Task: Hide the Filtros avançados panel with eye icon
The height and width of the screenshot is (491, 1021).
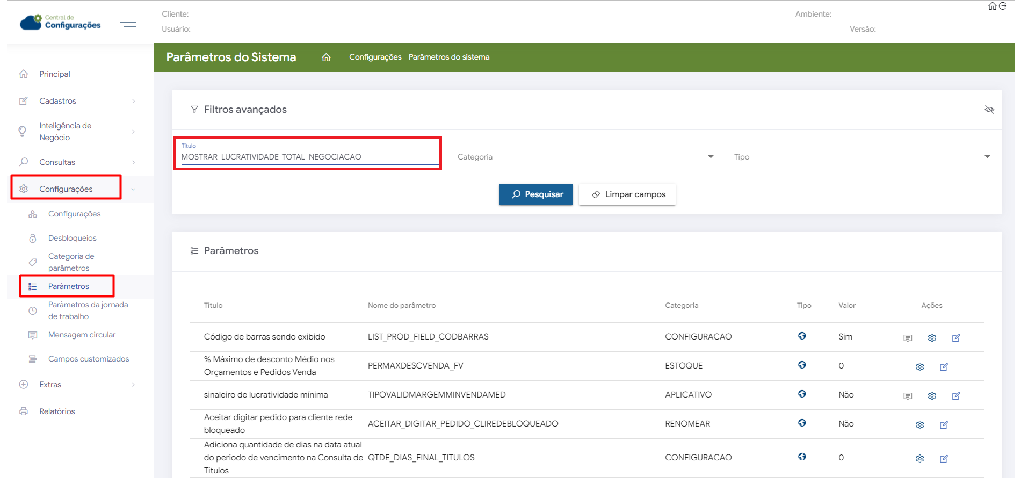Action: pos(989,110)
